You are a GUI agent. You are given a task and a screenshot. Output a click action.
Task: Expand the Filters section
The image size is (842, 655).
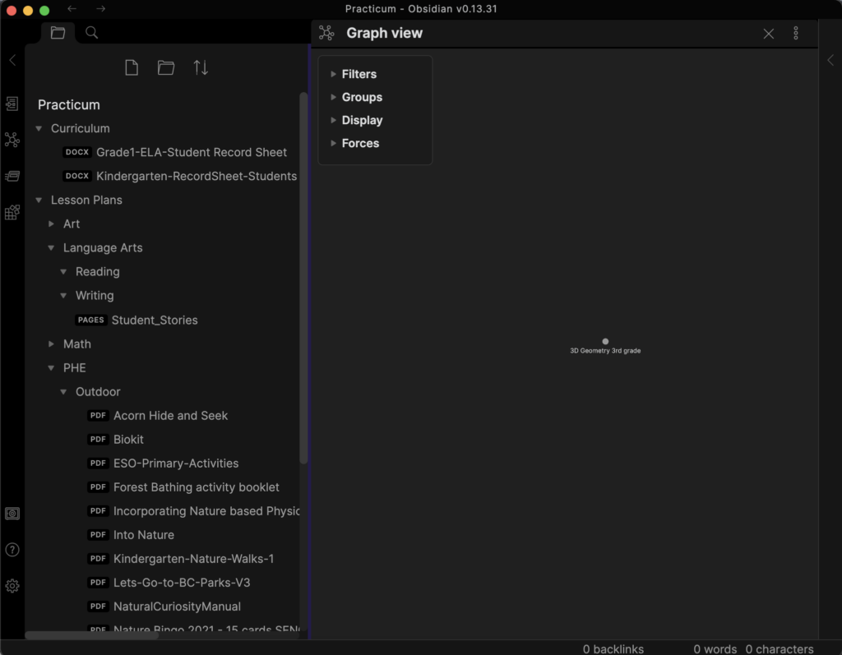coord(359,74)
